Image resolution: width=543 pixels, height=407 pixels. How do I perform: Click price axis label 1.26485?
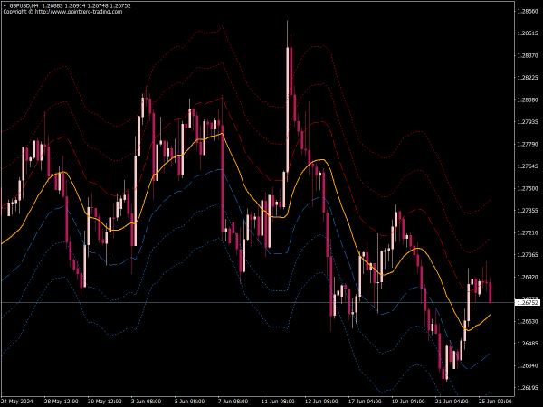tap(528, 344)
